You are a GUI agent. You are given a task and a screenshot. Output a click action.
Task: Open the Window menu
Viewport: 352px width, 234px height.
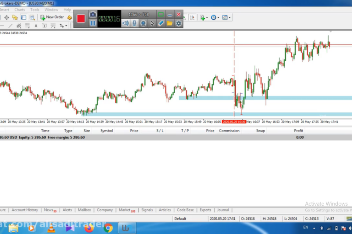point(51,10)
